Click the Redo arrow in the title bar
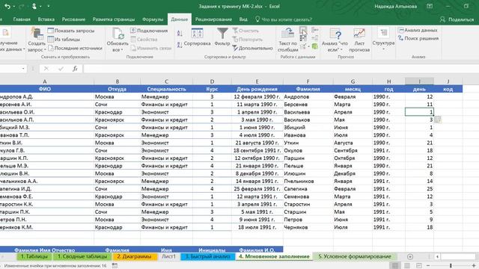 [22, 6]
